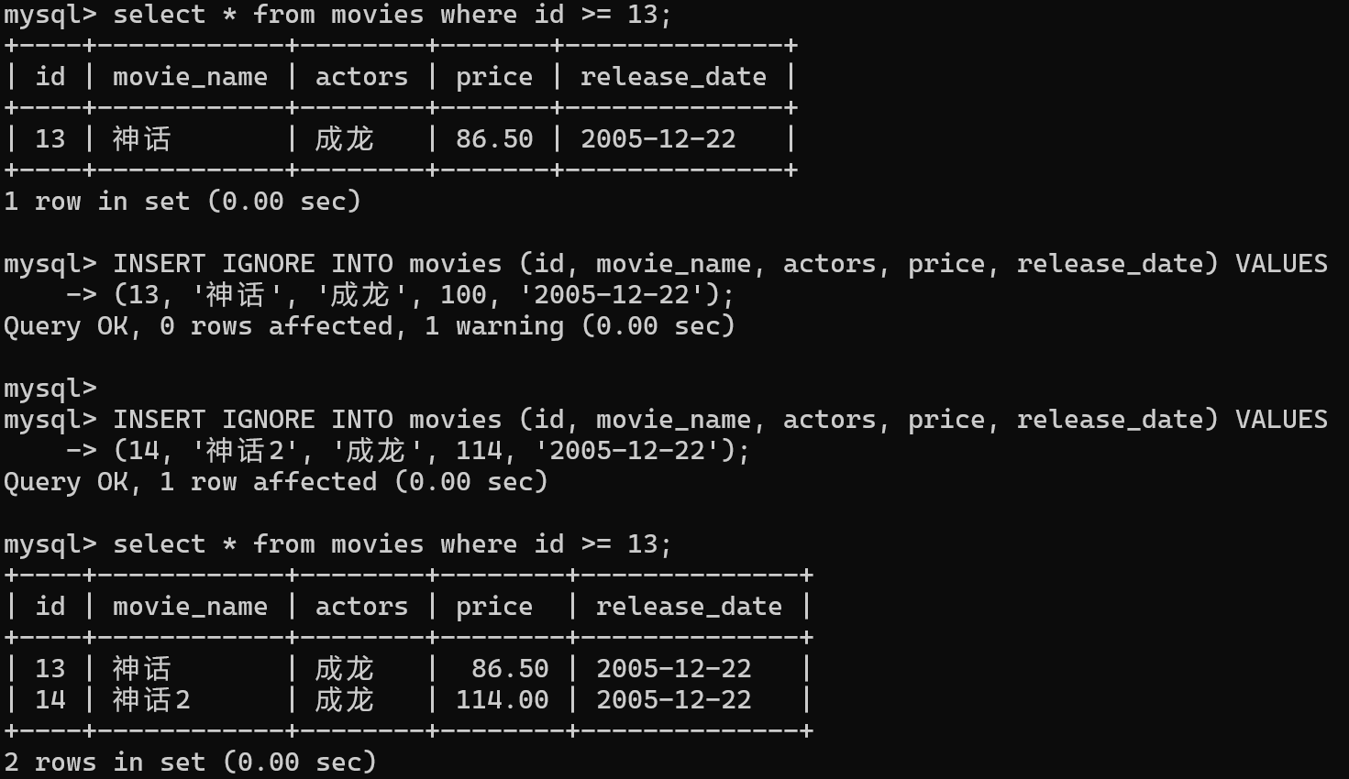This screenshot has width=1349, height=779.
Task: Click the price value 114.00 in table
Action: click(x=502, y=700)
